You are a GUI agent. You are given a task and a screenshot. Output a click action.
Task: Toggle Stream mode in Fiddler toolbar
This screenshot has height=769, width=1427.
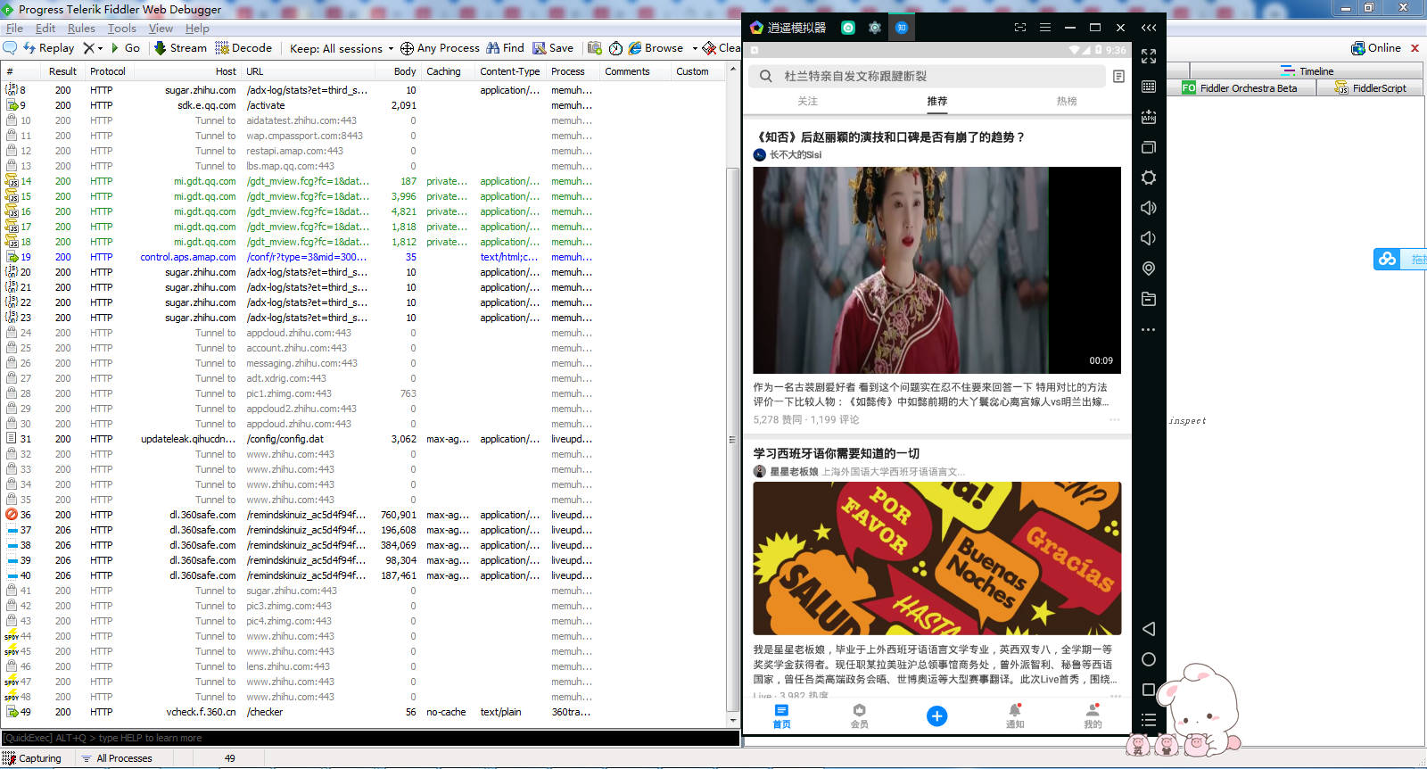tap(180, 48)
